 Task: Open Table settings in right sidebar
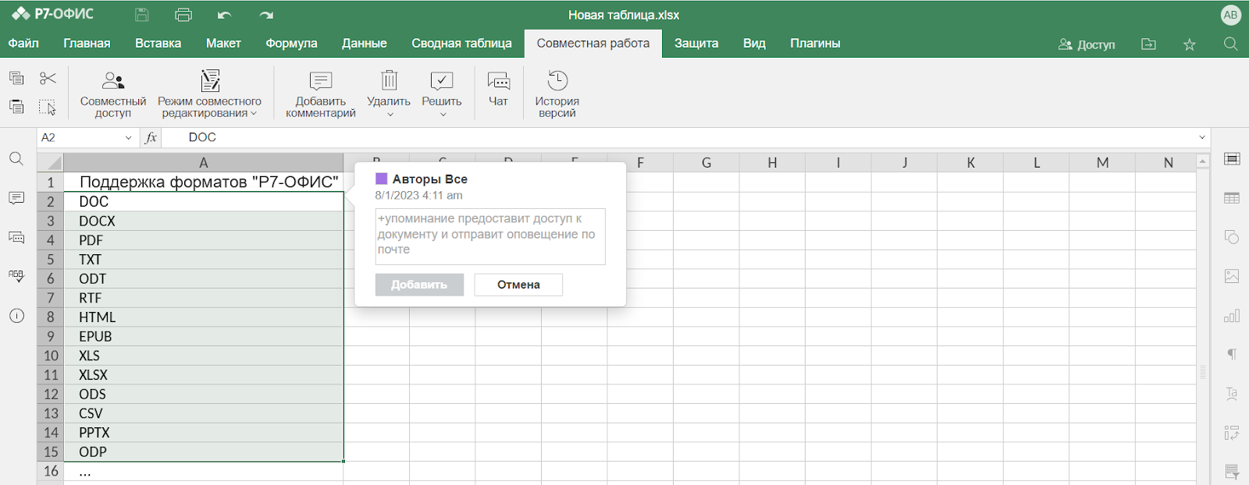[1232, 198]
